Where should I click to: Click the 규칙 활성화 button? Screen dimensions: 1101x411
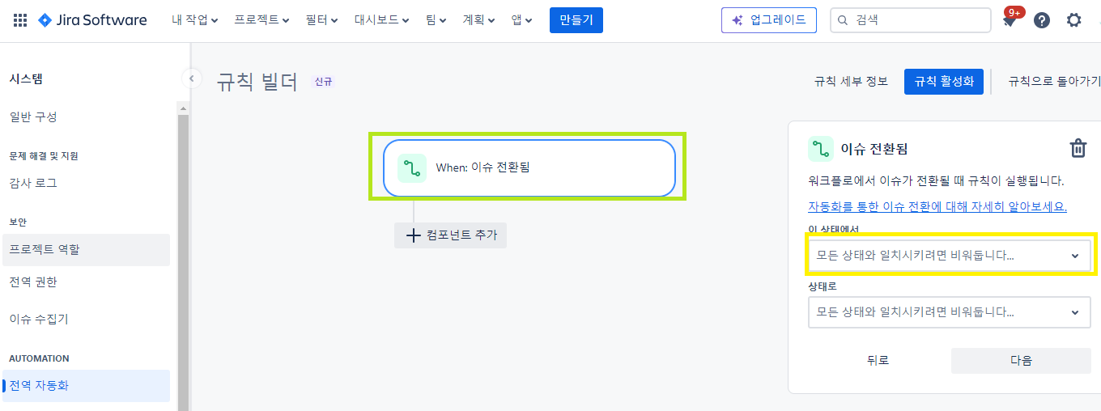click(944, 82)
